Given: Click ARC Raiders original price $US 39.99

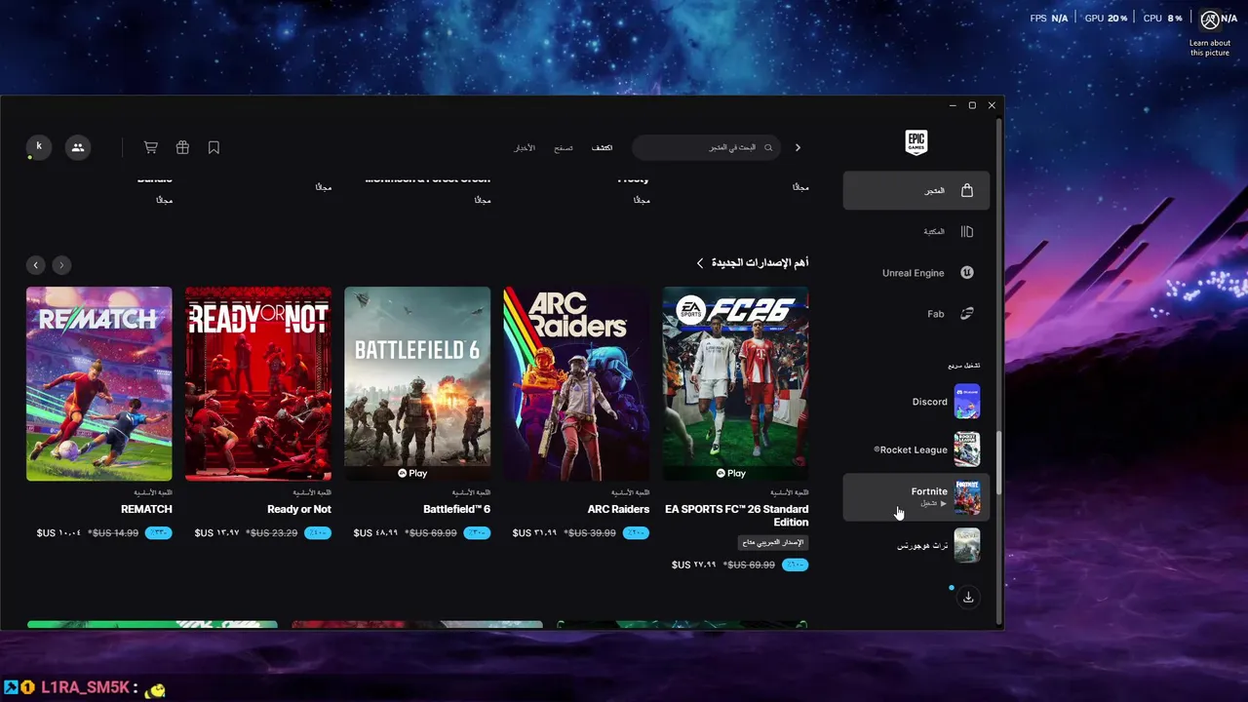Looking at the screenshot, I should [590, 533].
